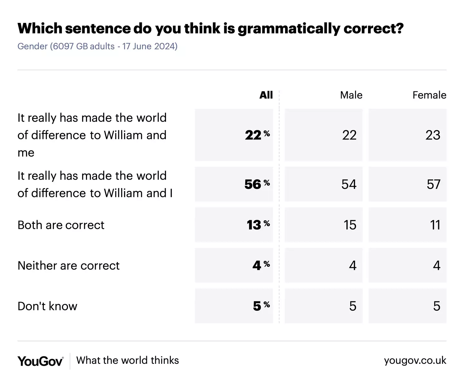Click the Male 54 value cell
The image size is (464, 387).
pyautogui.click(x=324, y=184)
